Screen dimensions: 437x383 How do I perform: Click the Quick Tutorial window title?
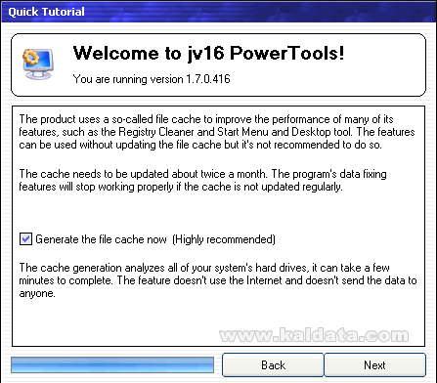[46, 12]
